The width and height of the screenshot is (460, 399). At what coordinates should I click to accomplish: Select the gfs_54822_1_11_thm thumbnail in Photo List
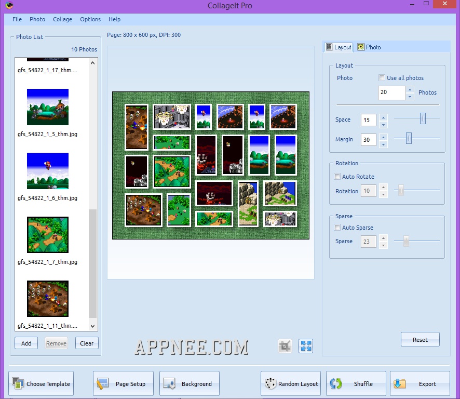point(48,299)
